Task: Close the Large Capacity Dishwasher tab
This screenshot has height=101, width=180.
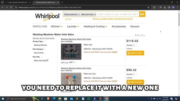Action: point(30,2)
